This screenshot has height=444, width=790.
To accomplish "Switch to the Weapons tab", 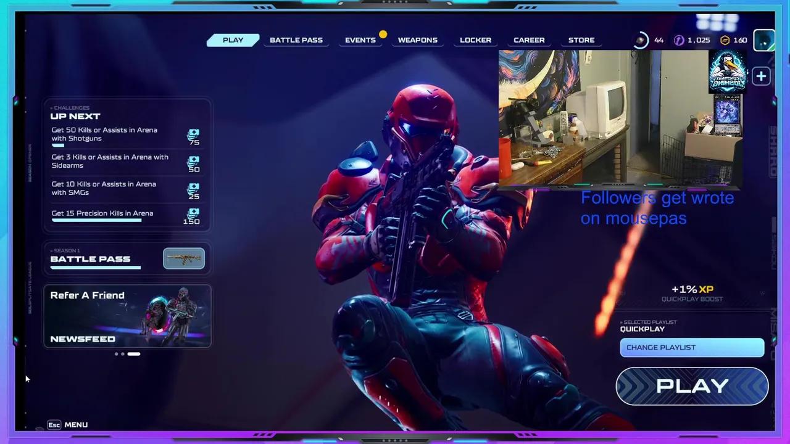I will [x=417, y=39].
